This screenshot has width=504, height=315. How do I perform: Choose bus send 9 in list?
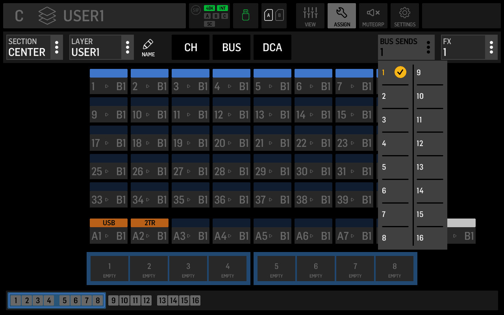pos(430,73)
